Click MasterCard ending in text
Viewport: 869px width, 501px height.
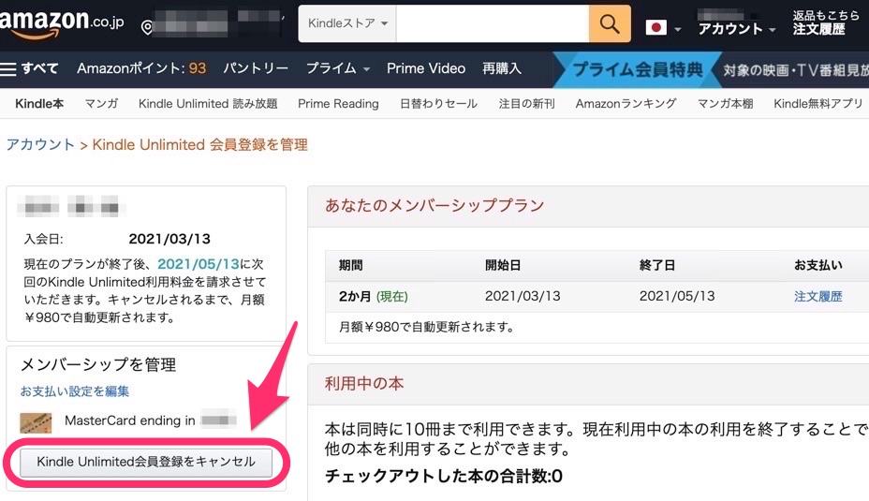click(129, 420)
